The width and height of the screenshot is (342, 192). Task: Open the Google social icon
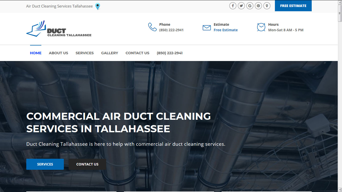pyautogui.click(x=250, y=6)
